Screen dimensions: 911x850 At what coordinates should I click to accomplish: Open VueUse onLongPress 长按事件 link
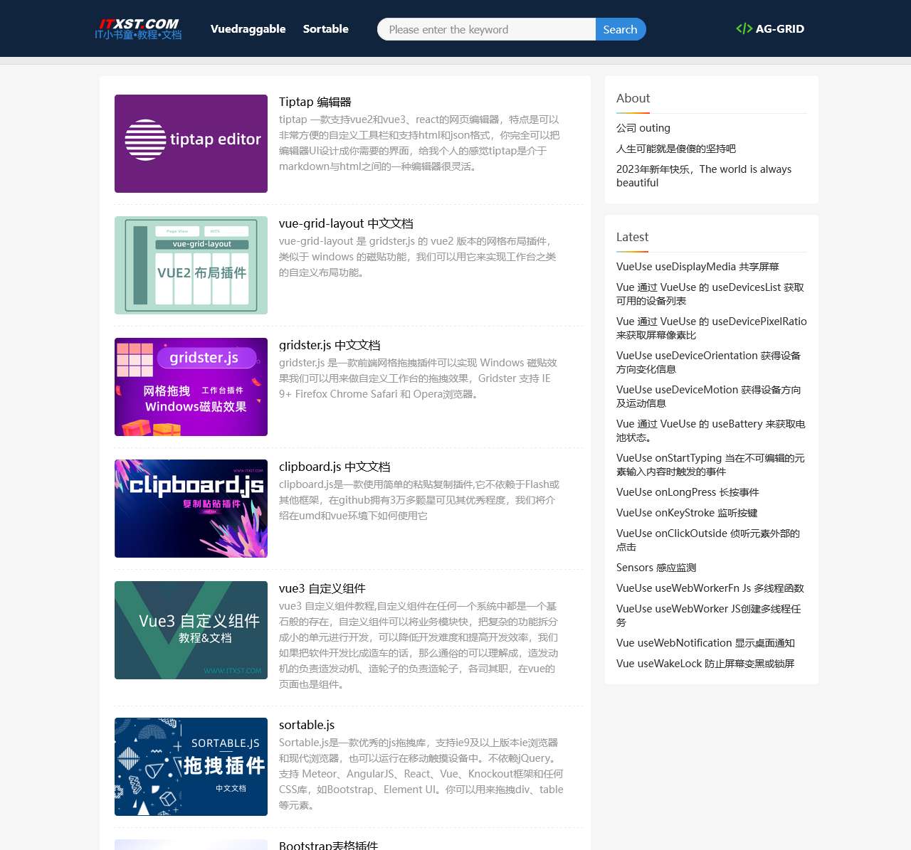click(x=688, y=492)
